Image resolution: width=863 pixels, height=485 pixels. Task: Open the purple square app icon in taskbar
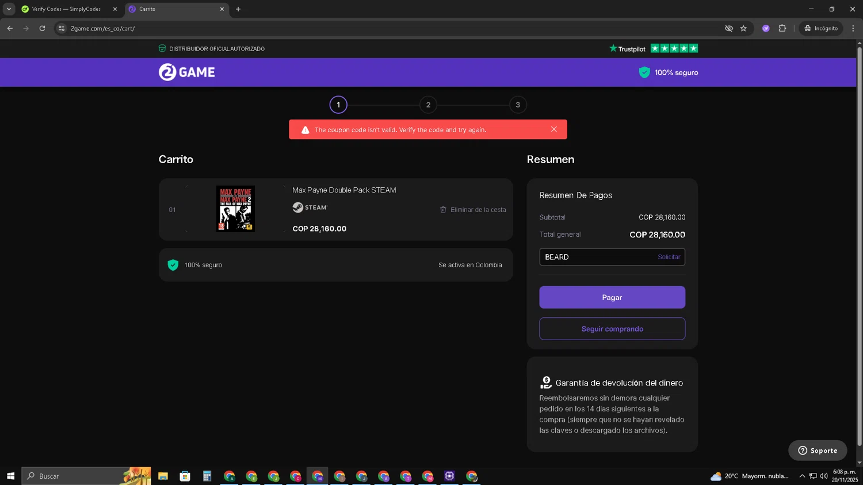click(449, 476)
